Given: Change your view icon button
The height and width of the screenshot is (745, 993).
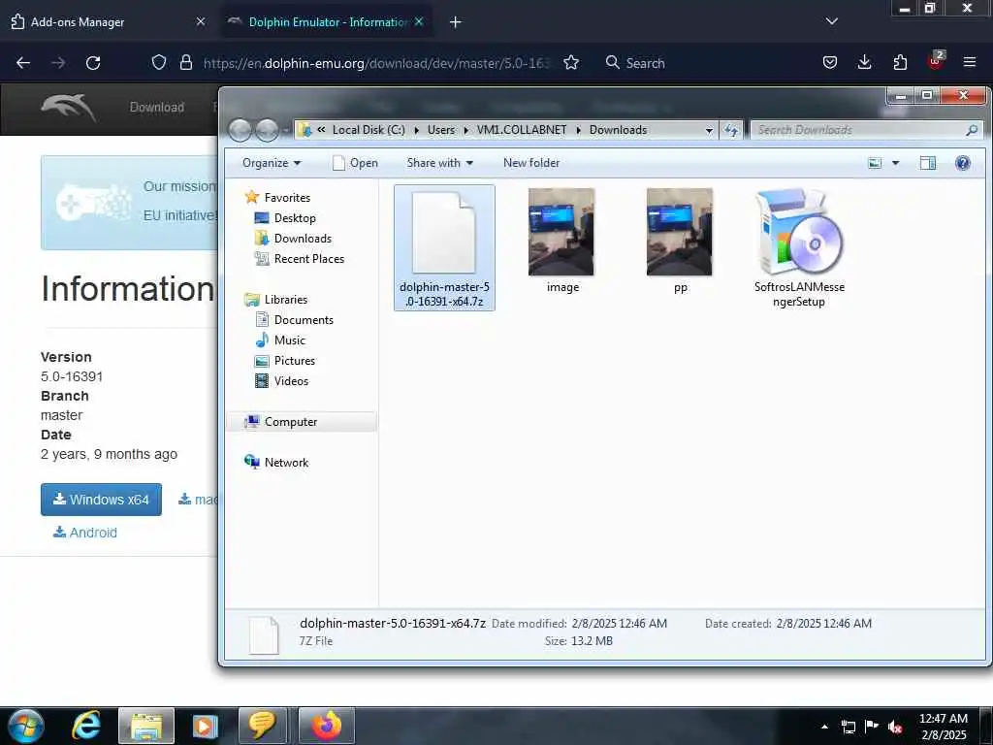Looking at the screenshot, I should [875, 163].
